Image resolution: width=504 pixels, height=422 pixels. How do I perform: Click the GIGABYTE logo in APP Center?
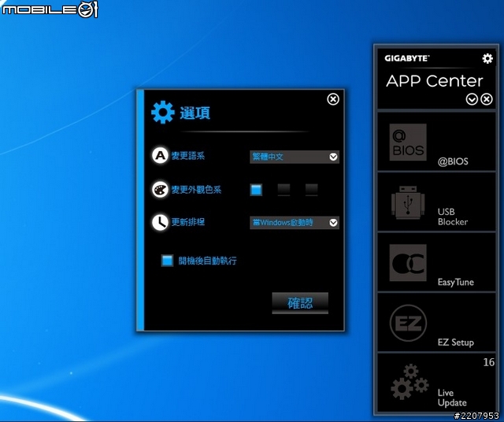click(x=407, y=58)
